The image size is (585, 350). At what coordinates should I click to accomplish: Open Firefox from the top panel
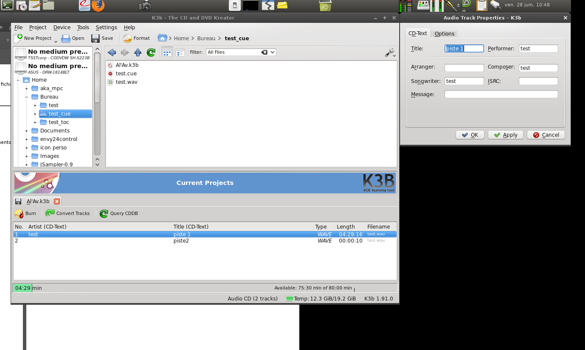tap(98, 6)
